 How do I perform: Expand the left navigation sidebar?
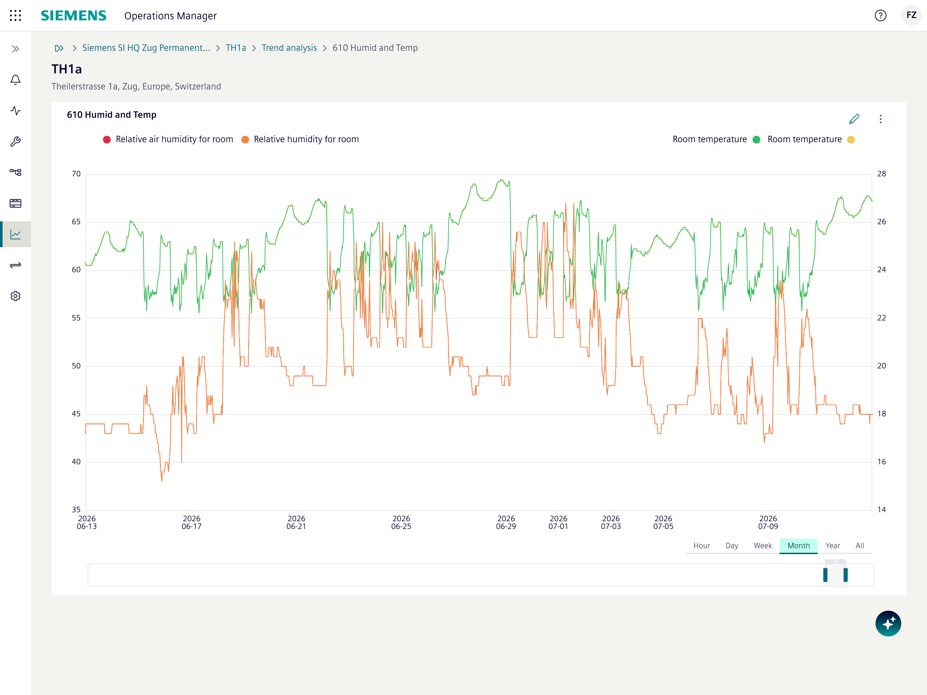coord(15,49)
